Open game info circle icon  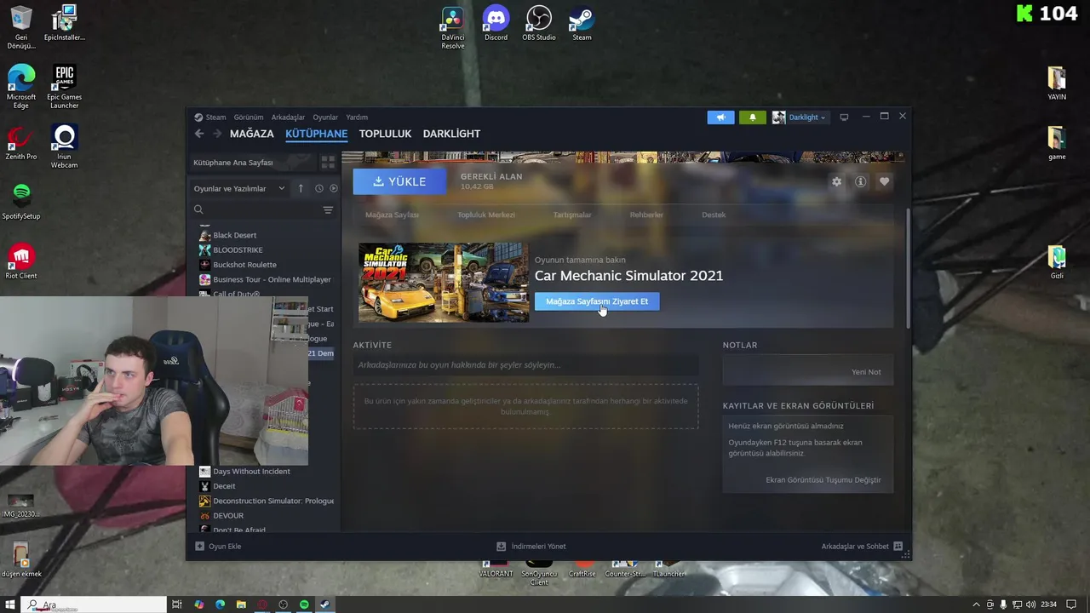[x=860, y=181]
